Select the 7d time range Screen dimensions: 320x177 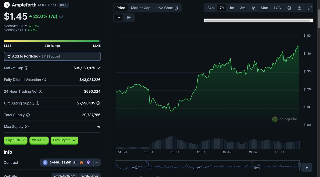[222, 8]
